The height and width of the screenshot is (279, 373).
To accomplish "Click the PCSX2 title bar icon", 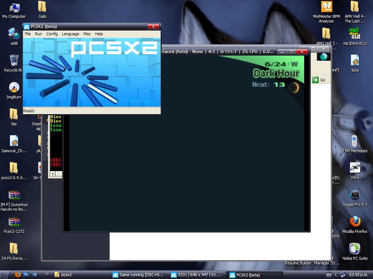I will pyautogui.click(x=27, y=27).
